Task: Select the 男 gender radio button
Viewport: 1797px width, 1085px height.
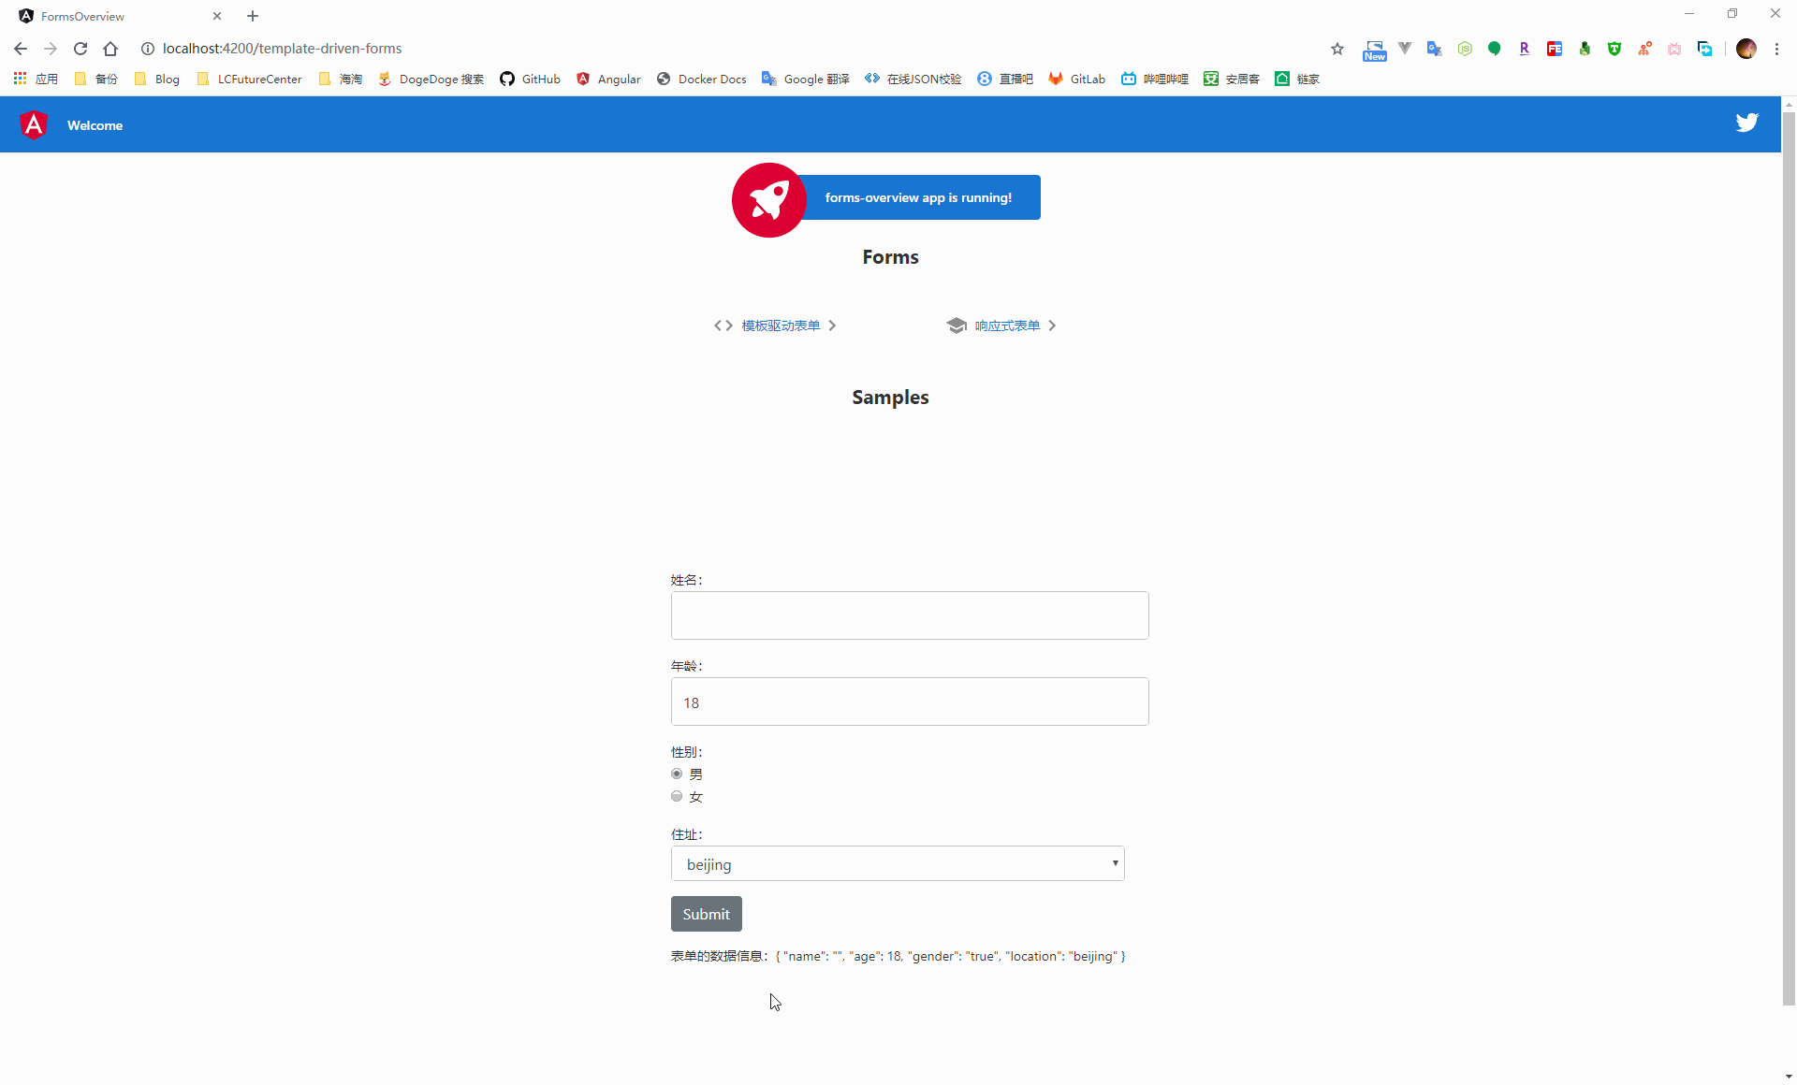Action: (677, 774)
